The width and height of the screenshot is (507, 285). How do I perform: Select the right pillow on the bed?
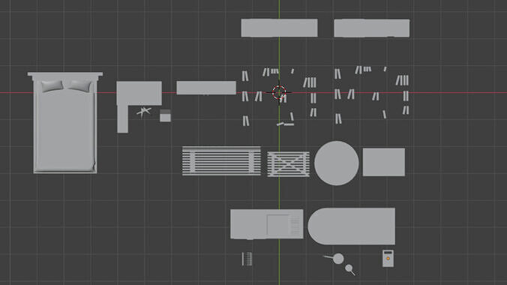[79, 85]
